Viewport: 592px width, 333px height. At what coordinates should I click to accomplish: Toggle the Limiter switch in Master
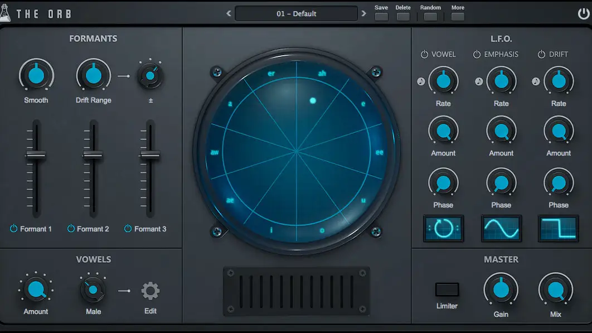pos(447,289)
